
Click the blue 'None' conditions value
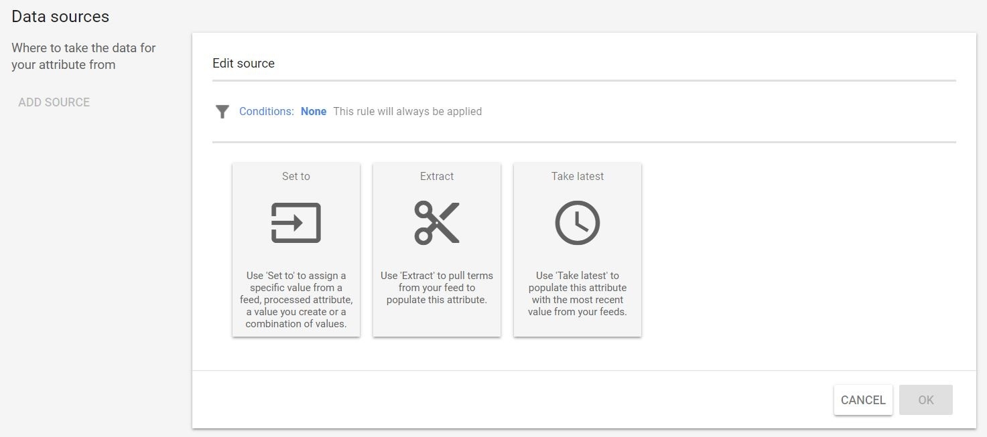tap(313, 112)
